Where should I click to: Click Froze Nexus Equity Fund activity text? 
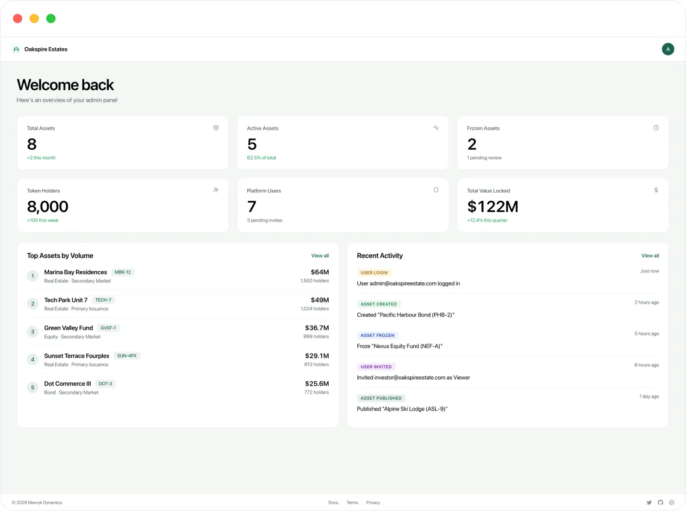[399, 346]
